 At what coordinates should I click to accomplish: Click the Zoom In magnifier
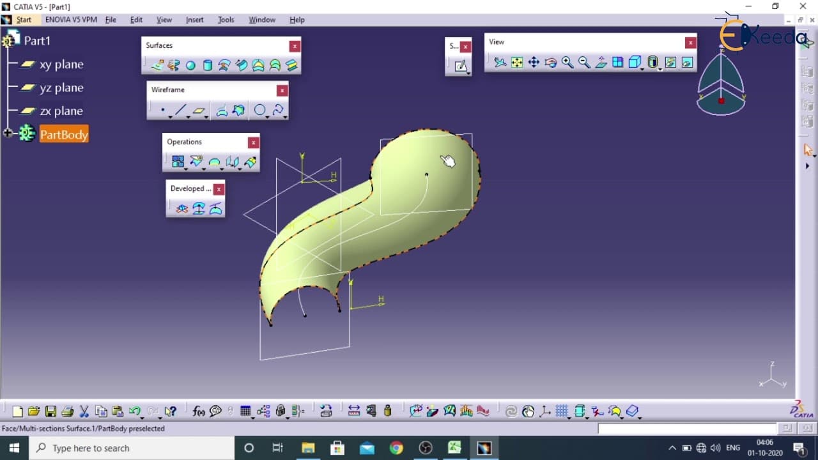click(567, 62)
